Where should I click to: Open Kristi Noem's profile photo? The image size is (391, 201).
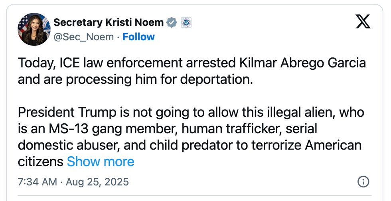click(33, 29)
